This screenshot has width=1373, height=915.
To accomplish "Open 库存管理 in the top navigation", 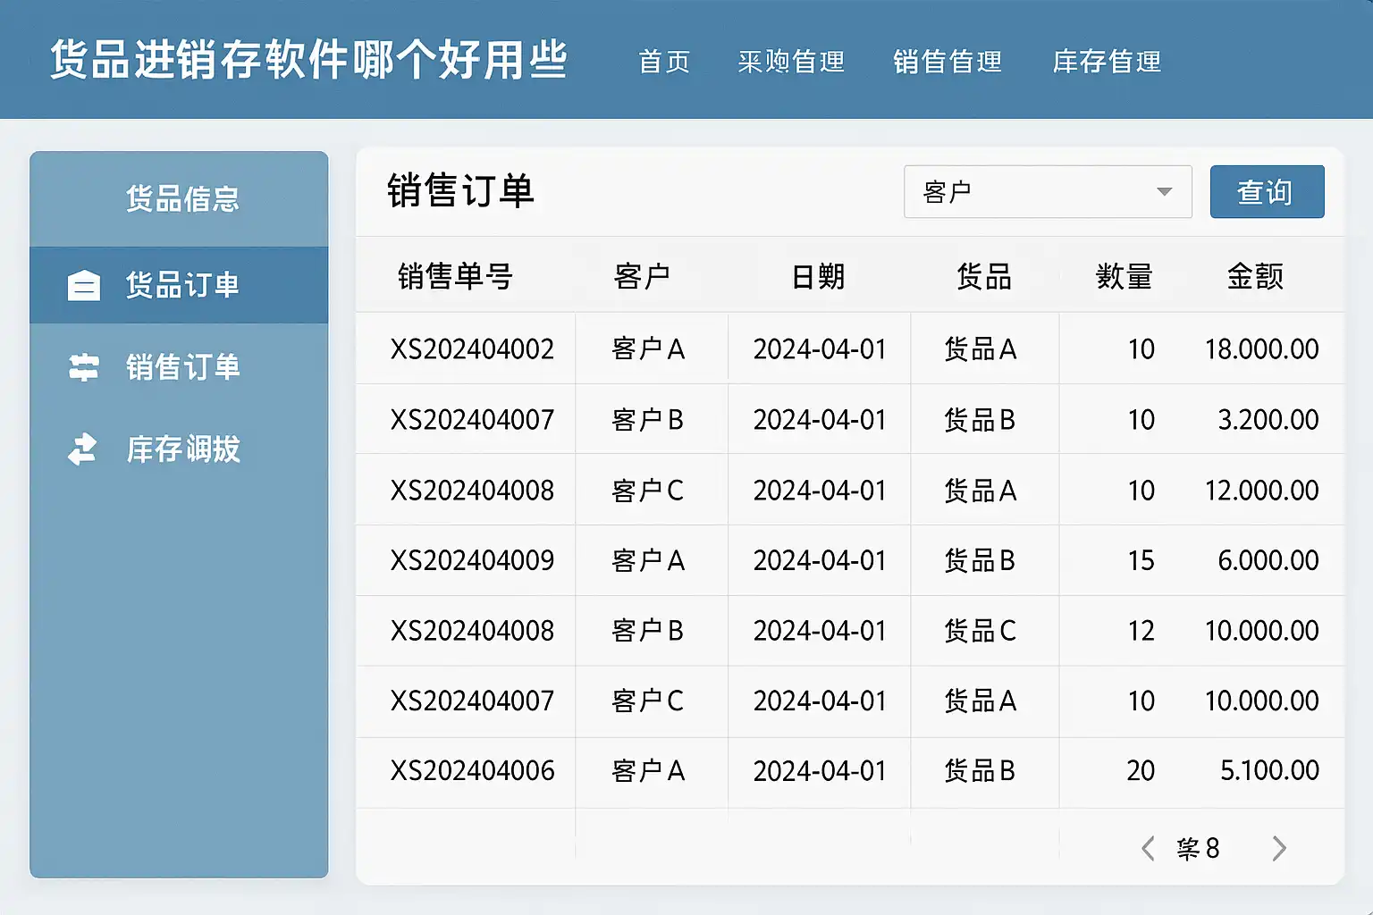I will click(x=1107, y=62).
